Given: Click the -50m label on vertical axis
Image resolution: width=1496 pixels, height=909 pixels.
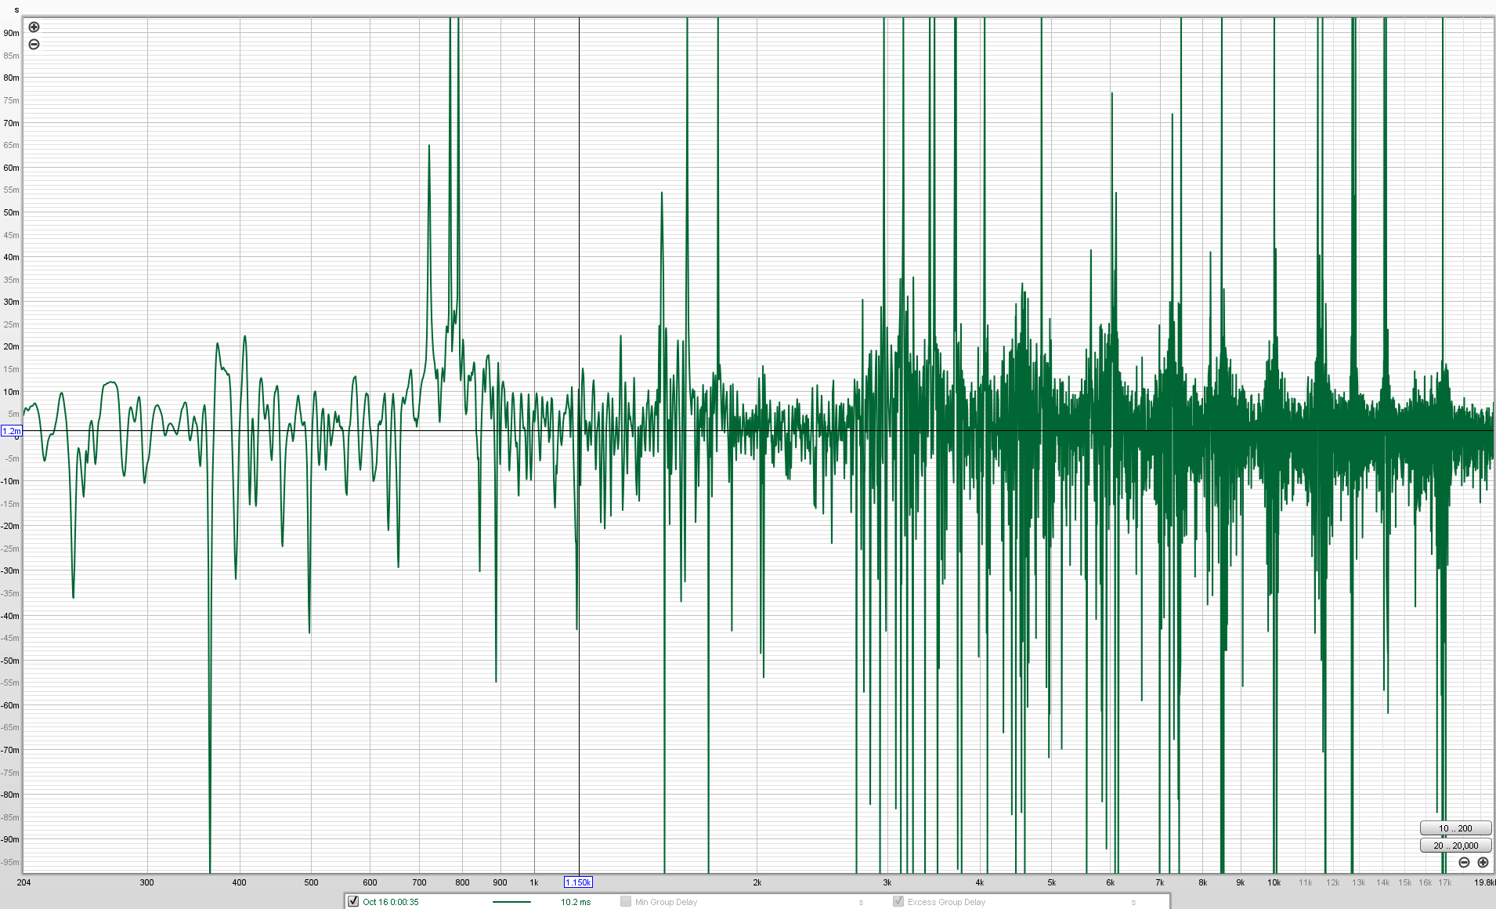Looking at the screenshot, I should coord(10,661).
